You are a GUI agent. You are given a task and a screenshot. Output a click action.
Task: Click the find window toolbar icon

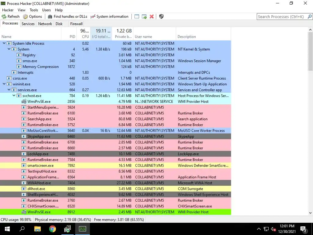(x=137, y=17)
